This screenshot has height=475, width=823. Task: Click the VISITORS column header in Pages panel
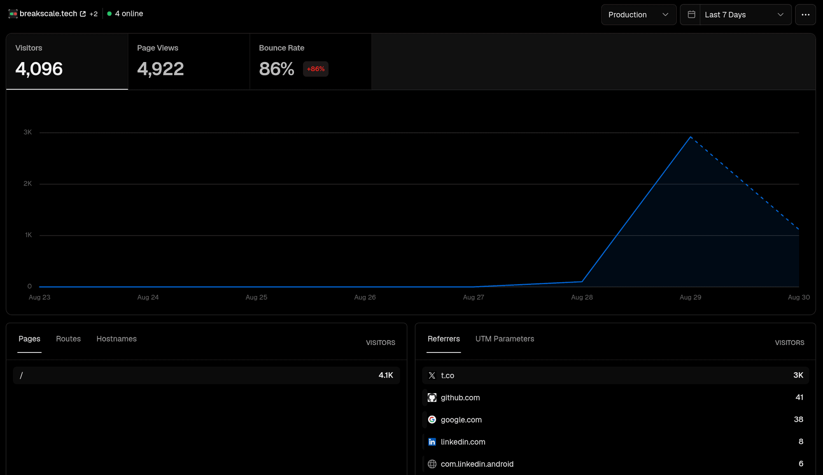pyautogui.click(x=380, y=343)
